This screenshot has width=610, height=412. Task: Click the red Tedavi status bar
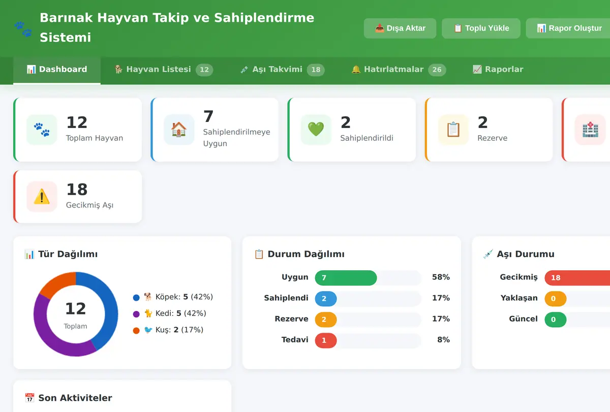tap(326, 340)
